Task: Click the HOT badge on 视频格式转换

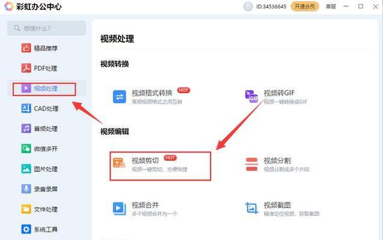Action: pyautogui.click(x=183, y=90)
